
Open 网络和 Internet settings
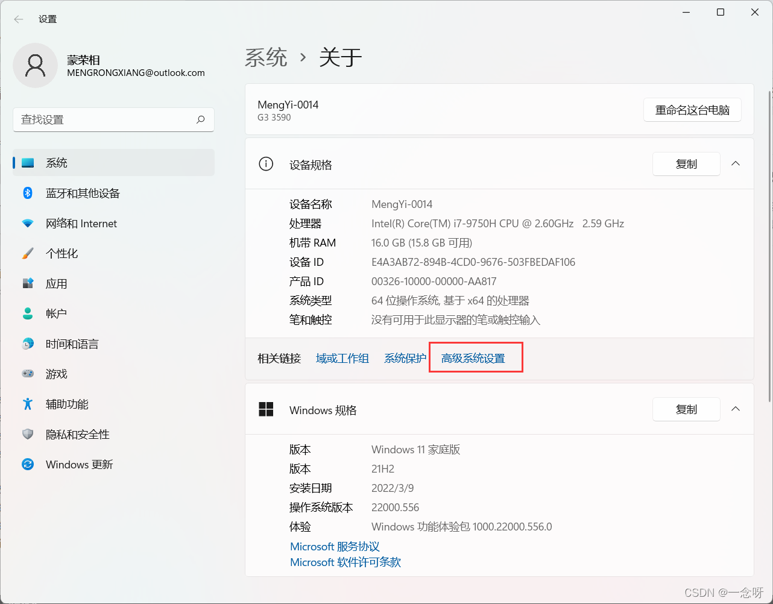coord(113,223)
